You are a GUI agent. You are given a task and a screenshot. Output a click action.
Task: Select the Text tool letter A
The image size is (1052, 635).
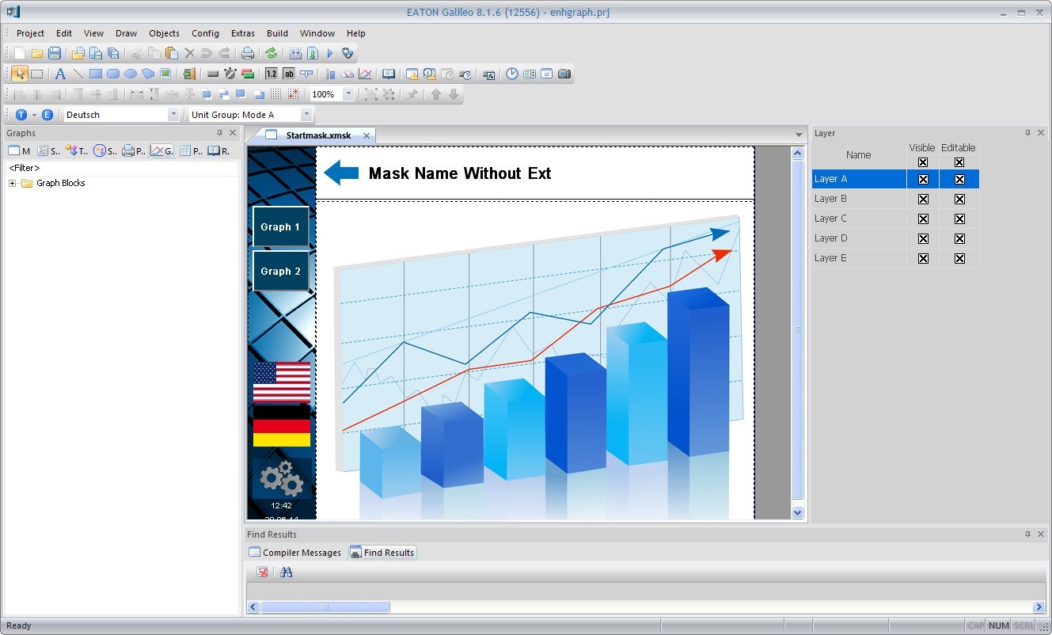(60, 74)
